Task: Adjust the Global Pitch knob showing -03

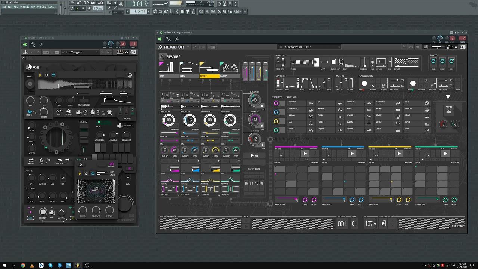Action: pyautogui.click(x=255, y=100)
